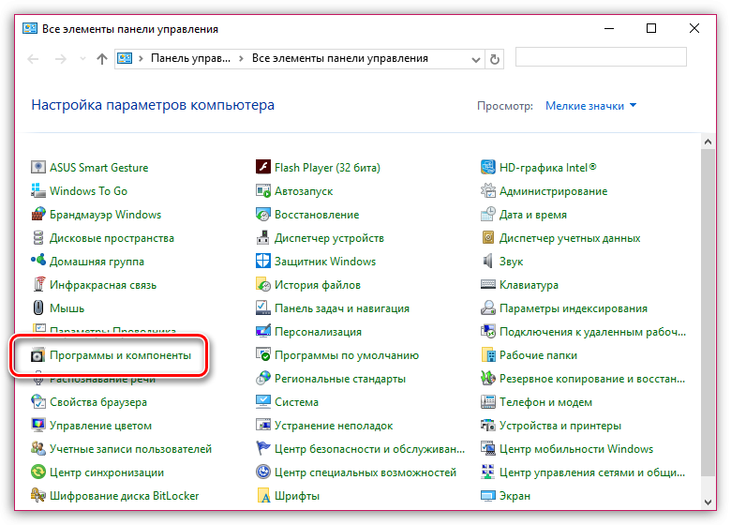This screenshot has width=731, height=525.
Task: Expand the arrow after Панель управ... breadcrumb
Action: [241, 59]
